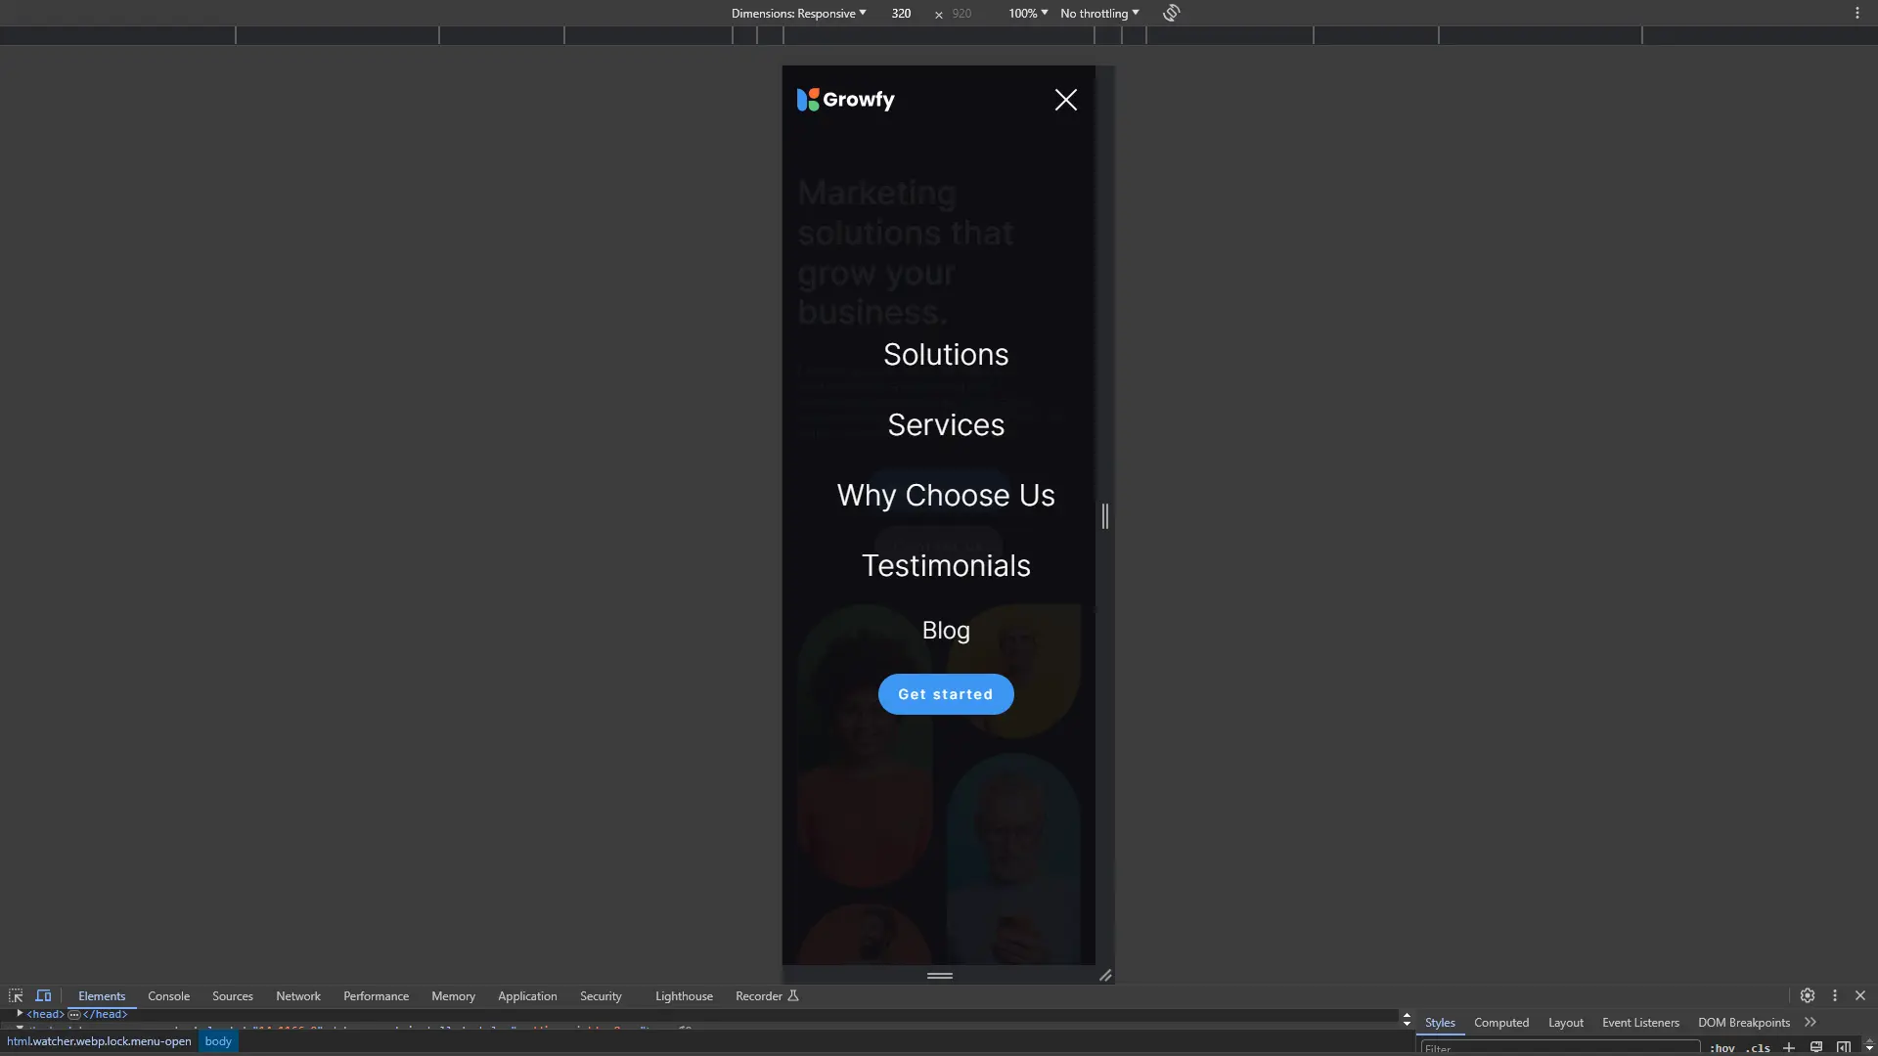The height and width of the screenshot is (1056, 1878).
Task: Scroll the mobile preview panel
Action: coord(1104,514)
